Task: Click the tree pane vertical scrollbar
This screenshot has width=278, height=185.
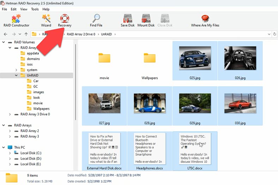Action: [75, 82]
